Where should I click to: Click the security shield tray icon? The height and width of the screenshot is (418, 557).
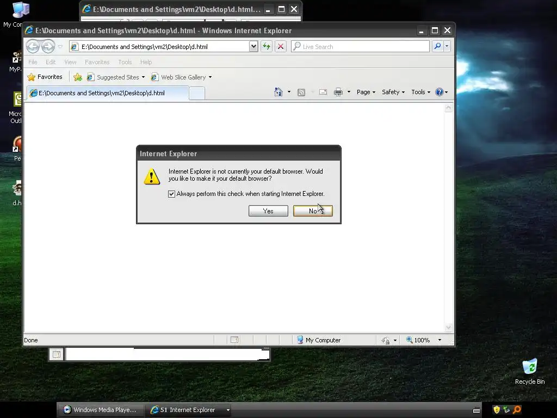pyautogui.click(x=496, y=410)
